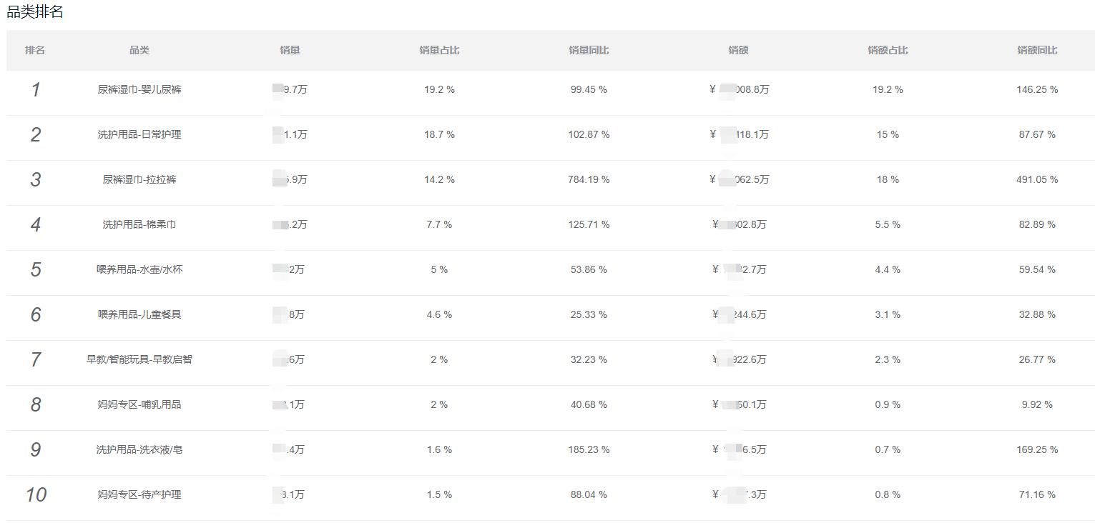Screen dimensions: 1095x523
Task: Open the 尿裤湿巾-婴儿尿裤 category
Action: point(139,89)
